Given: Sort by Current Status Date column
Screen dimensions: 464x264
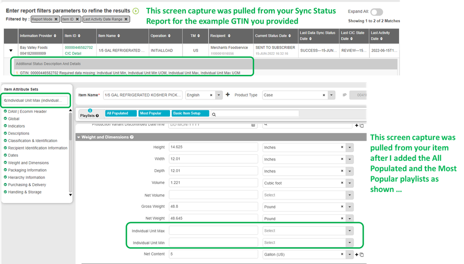Looking at the screenshot, I should coord(290,36).
